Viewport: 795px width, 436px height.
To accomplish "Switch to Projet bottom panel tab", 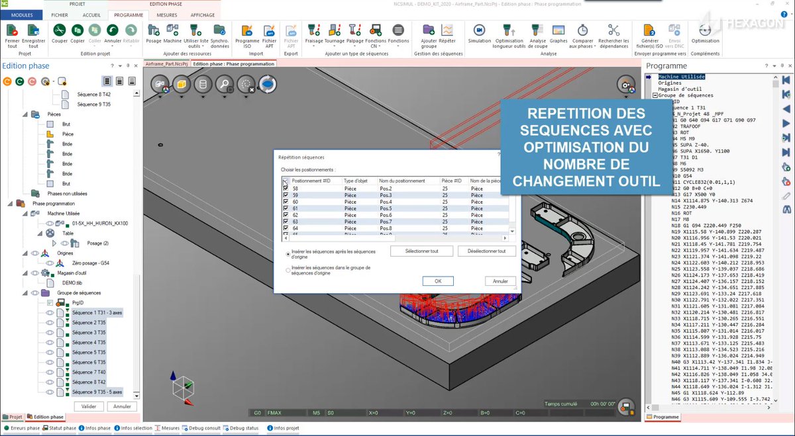I will pos(13,417).
